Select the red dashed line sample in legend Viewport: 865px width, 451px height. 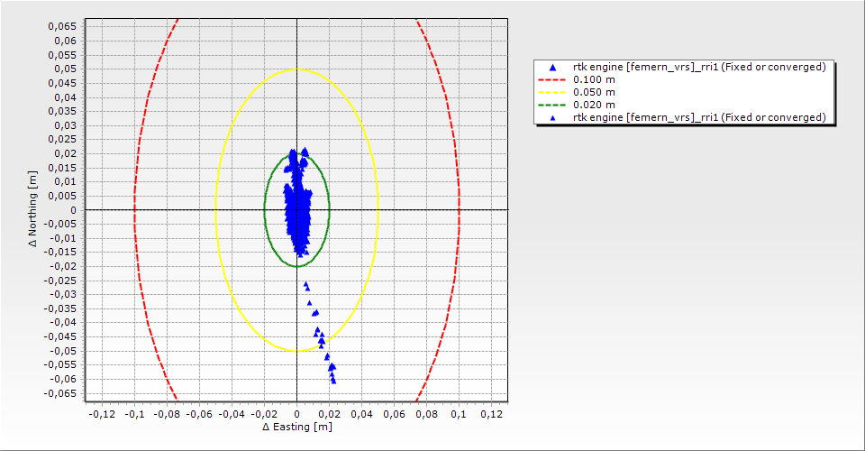pyautogui.click(x=552, y=80)
